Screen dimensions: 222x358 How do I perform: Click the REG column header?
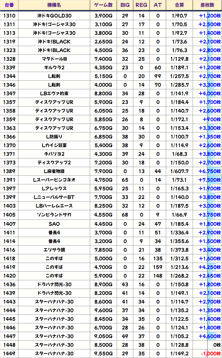pyautogui.click(x=141, y=5)
